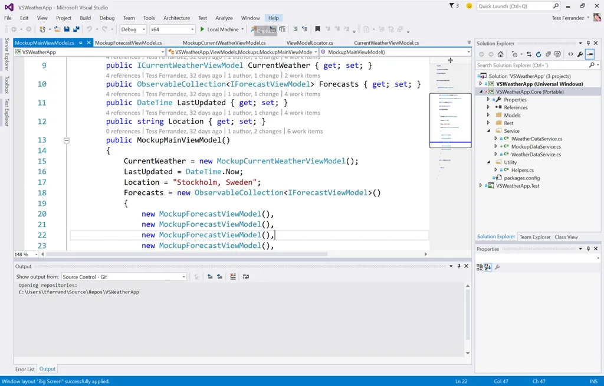Open the Debug configuration dropdown
The image size is (604, 386).
[x=133, y=30]
